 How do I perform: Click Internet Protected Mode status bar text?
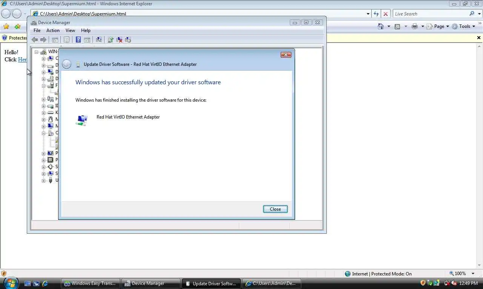click(381, 274)
